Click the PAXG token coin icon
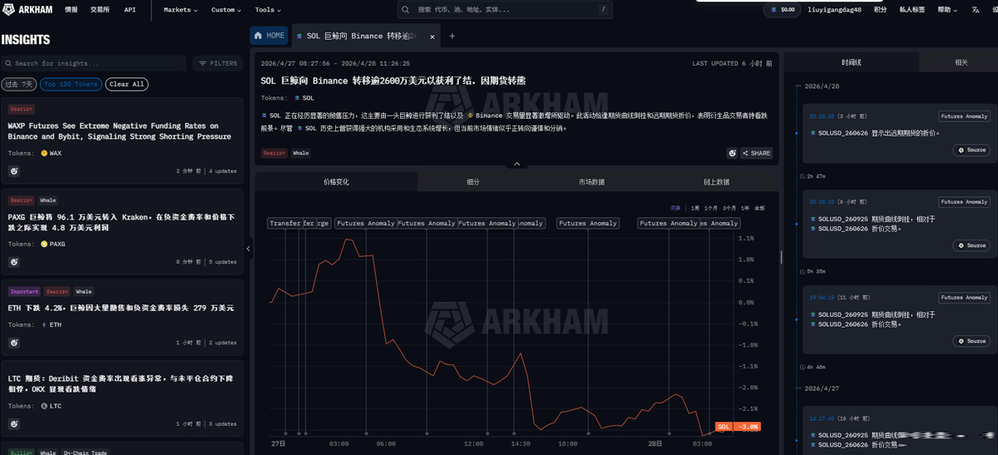998x455 pixels. (x=44, y=245)
